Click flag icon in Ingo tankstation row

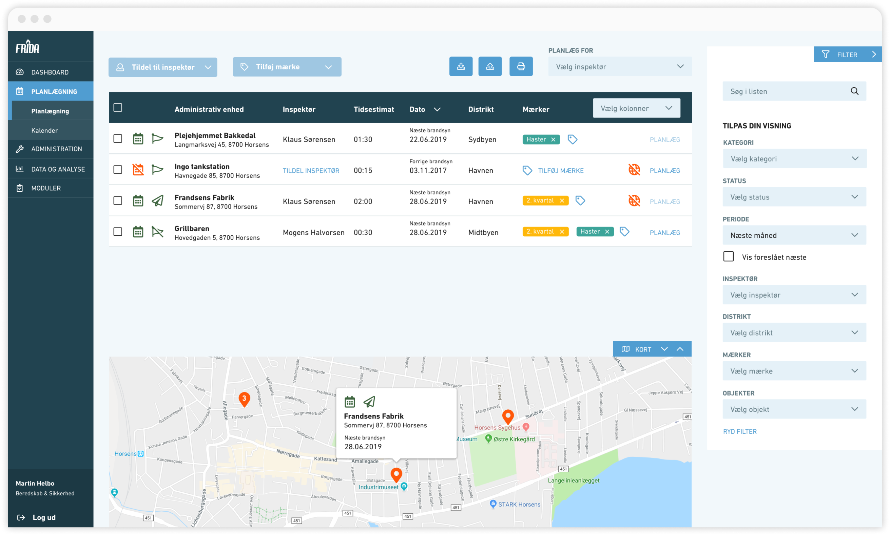(157, 169)
